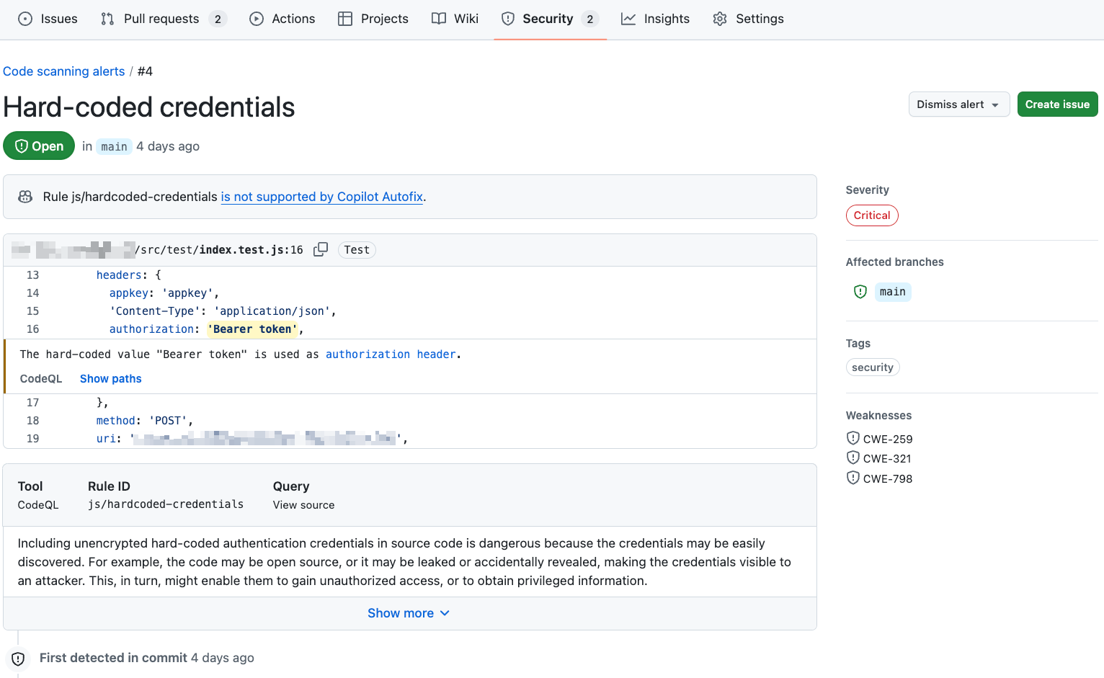
Task: Click the 'authorization header' link
Action: tap(391, 354)
